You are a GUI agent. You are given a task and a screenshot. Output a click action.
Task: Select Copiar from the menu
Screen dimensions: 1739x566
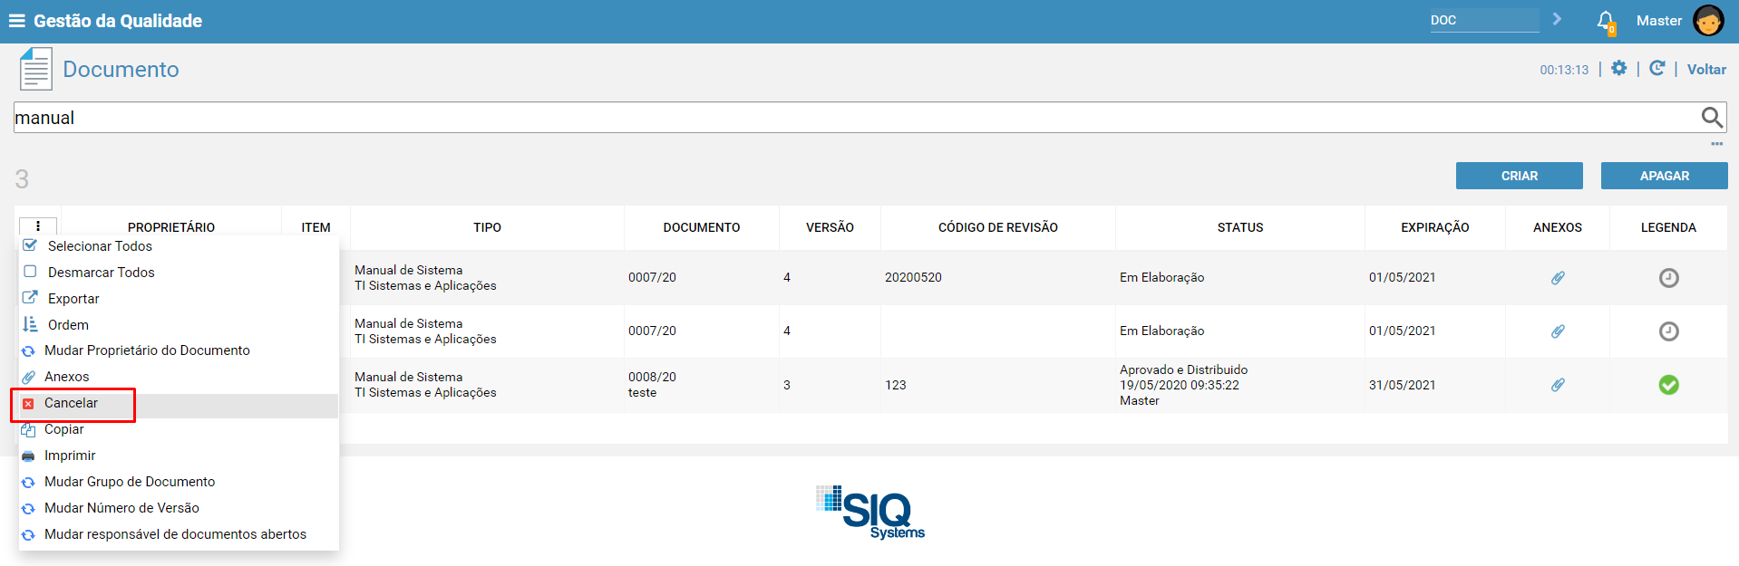64,429
